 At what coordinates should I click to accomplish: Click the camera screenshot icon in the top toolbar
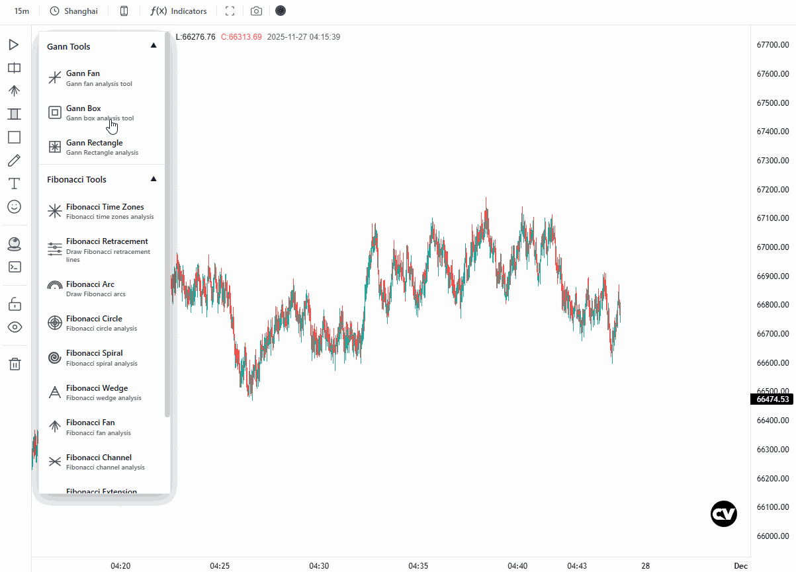(256, 11)
